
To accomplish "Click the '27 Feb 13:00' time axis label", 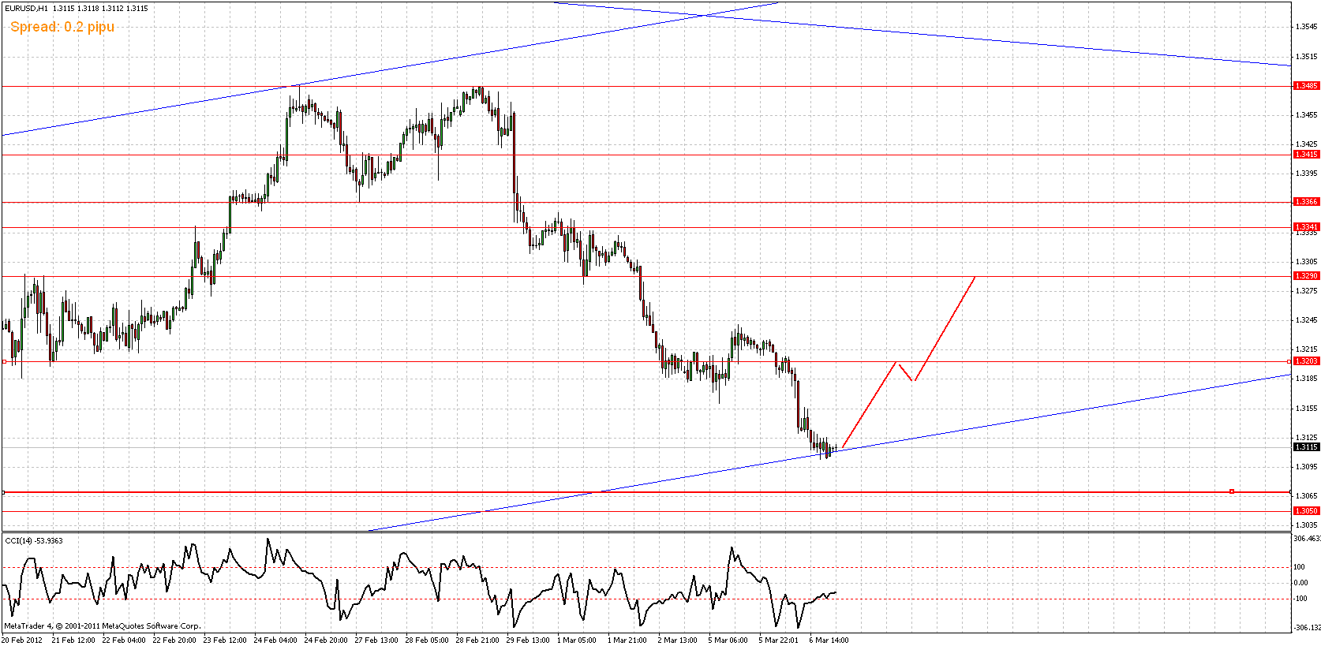I will [376, 640].
